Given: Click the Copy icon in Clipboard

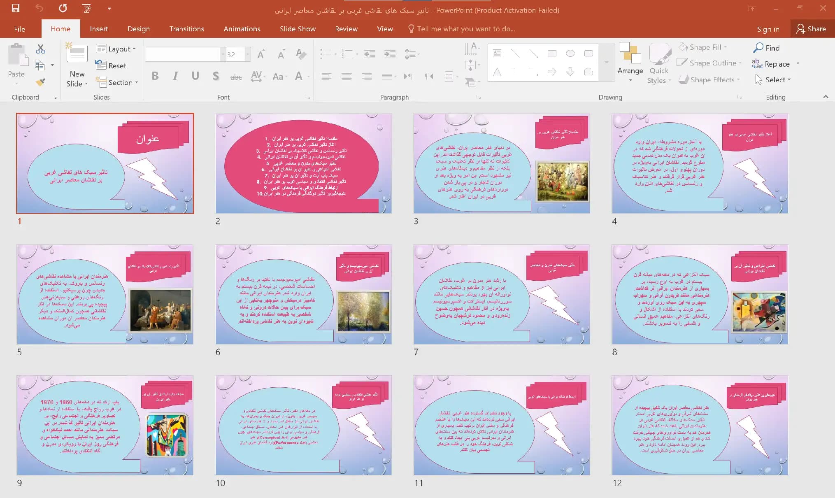Looking at the screenshot, I should point(40,65).
